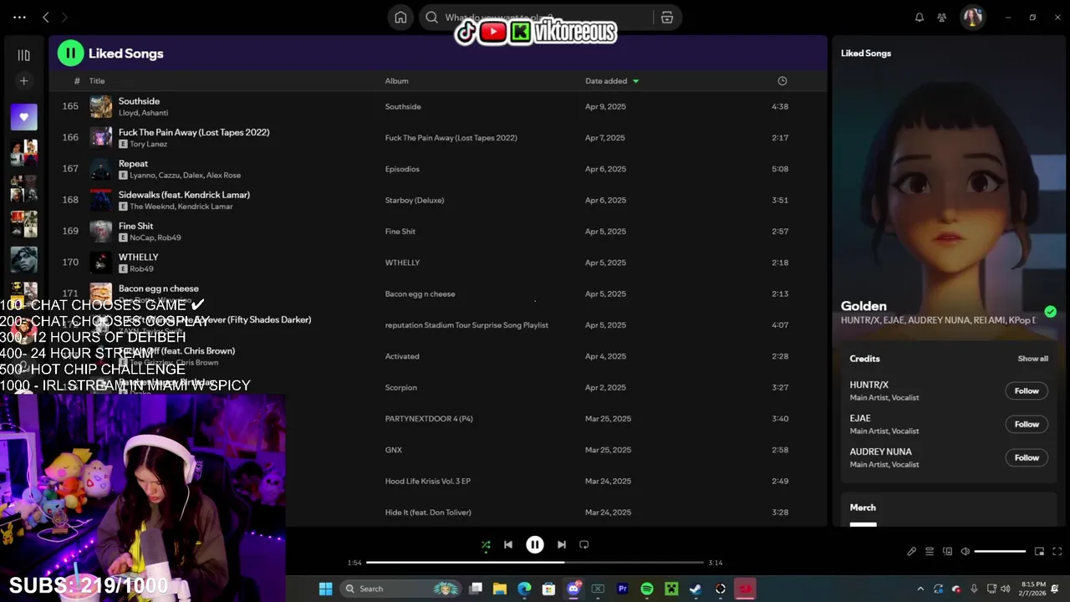Open PARTYNEXTDOOR 4 (P4) album link
This screenshot has height=602, width=1070.
[429, 419]
